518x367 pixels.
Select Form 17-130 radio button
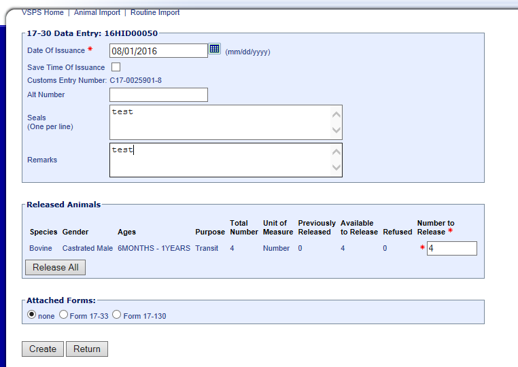pyautogui.click(x=117, y=315)
